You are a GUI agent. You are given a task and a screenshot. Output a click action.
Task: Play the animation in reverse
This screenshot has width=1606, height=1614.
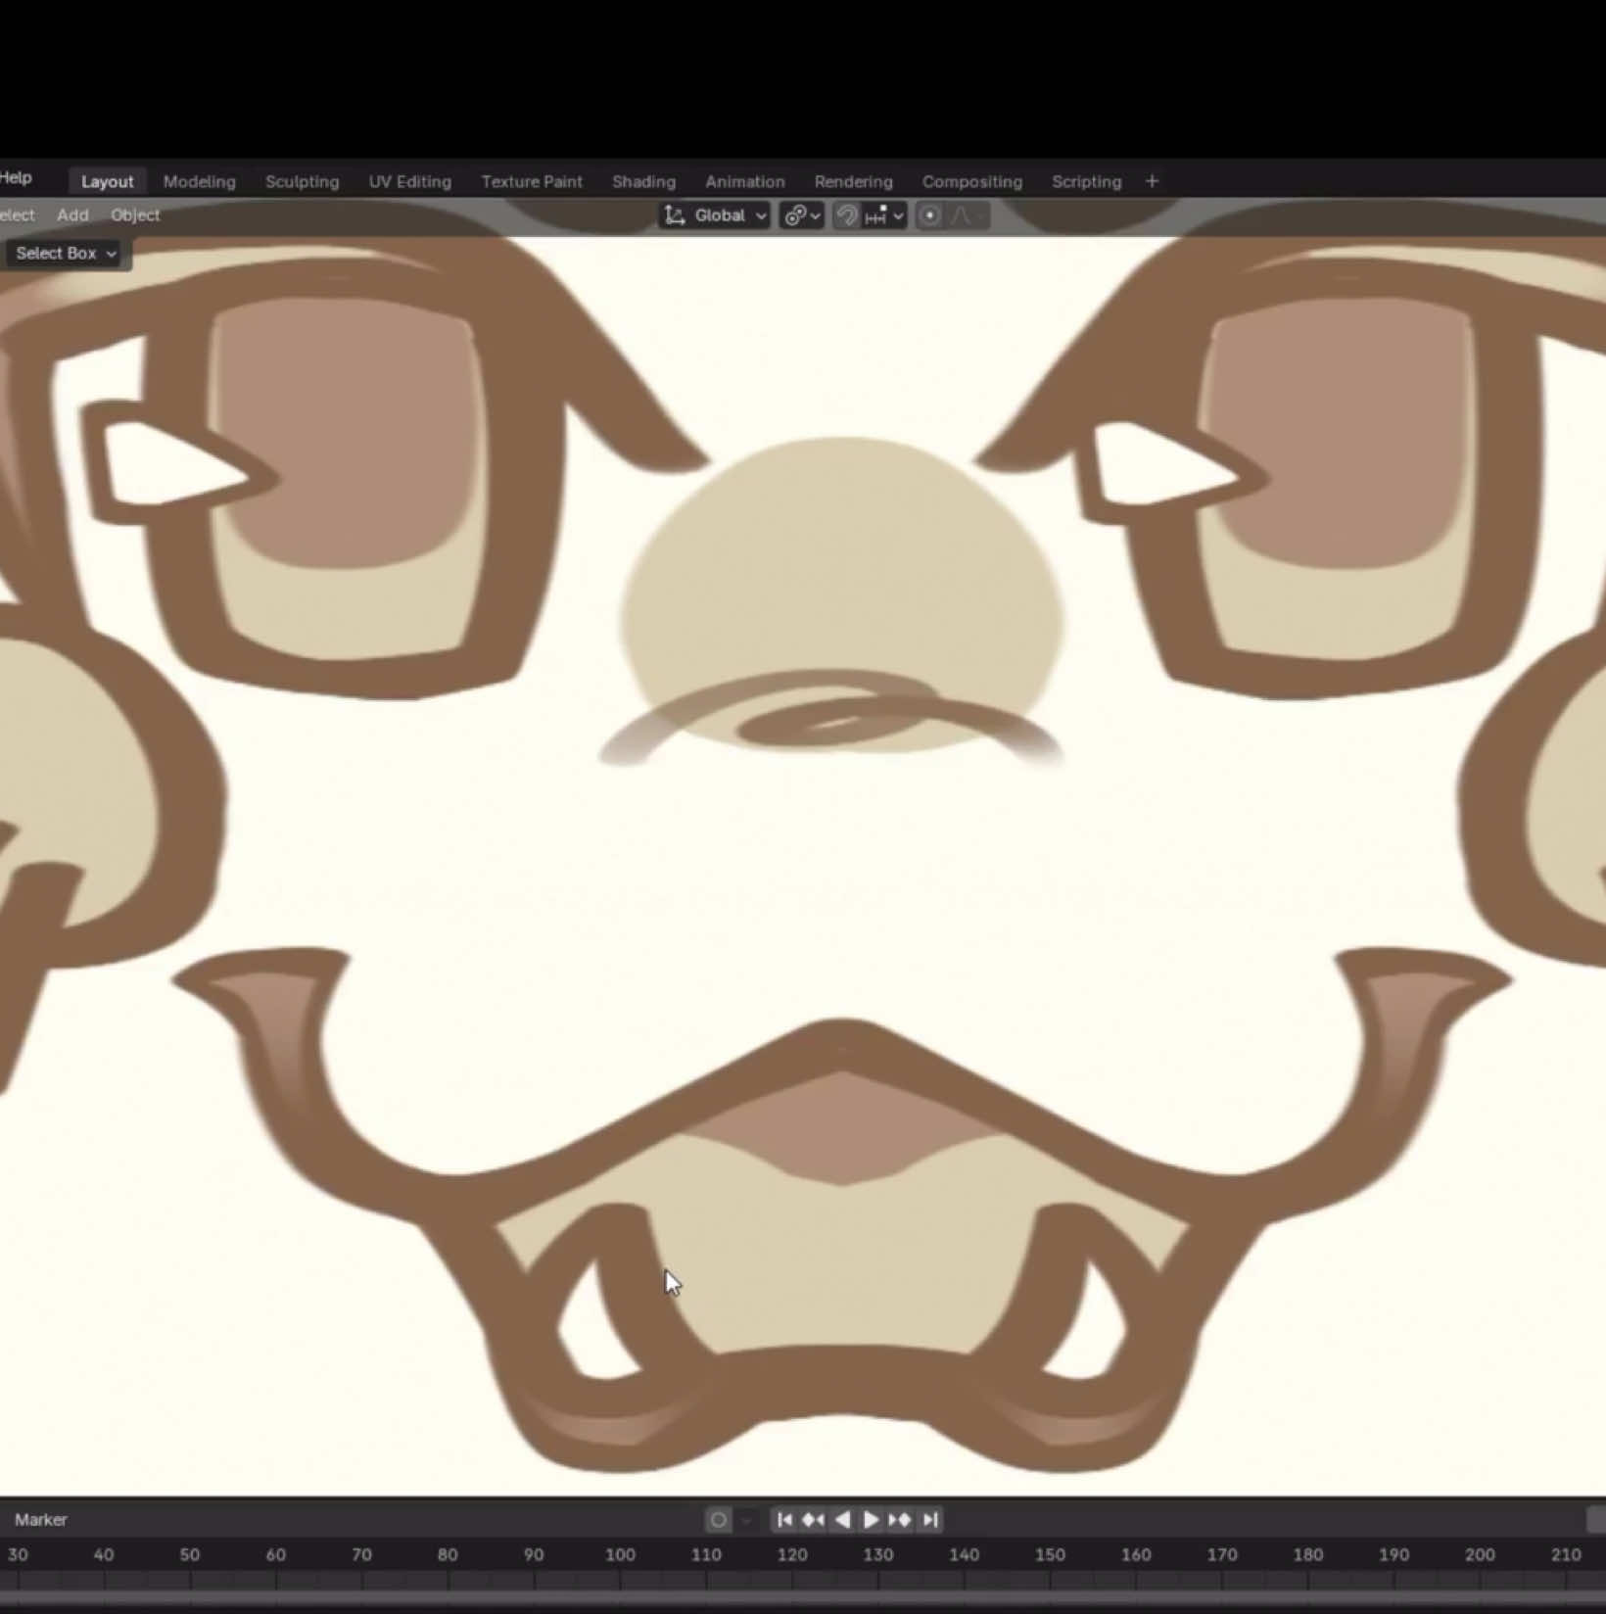pos(842,1520)
